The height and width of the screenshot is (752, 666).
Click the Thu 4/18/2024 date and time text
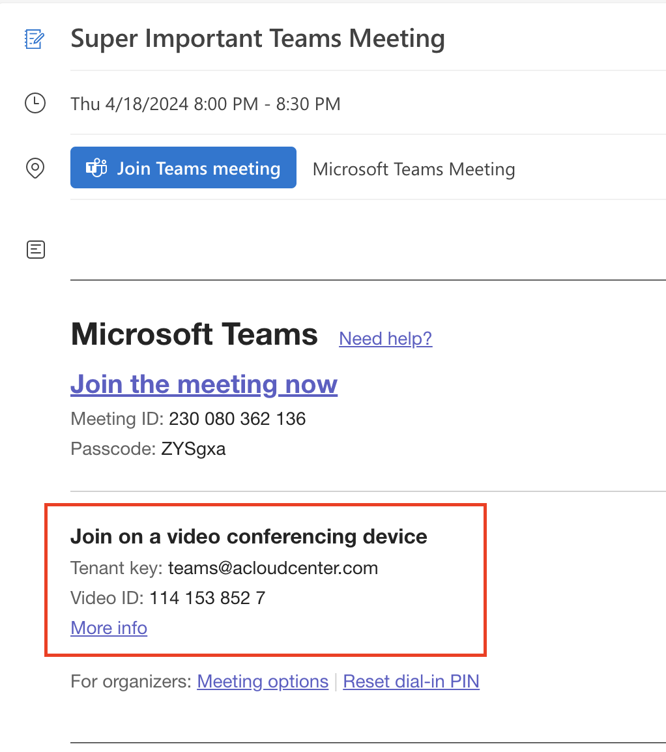click(205, 104)
